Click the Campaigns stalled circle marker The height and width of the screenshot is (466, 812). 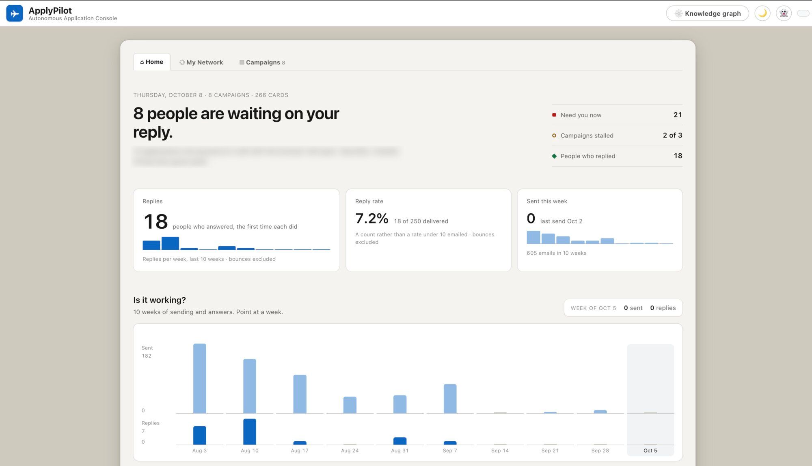click(554, 135)
